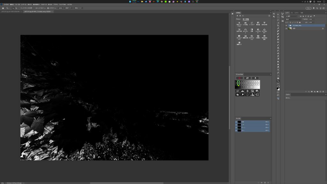
Task: Select the Lasso tool
Action: 278,20
